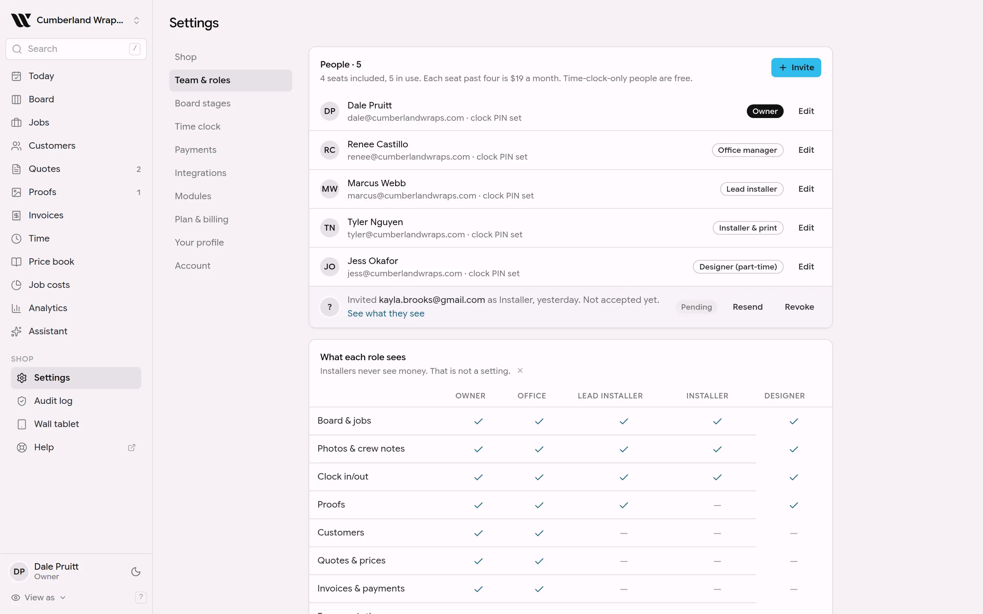Open the View as dropdown
Image resolution: width=983 pixels, height=614 pixels.
(x=39, y=597)
